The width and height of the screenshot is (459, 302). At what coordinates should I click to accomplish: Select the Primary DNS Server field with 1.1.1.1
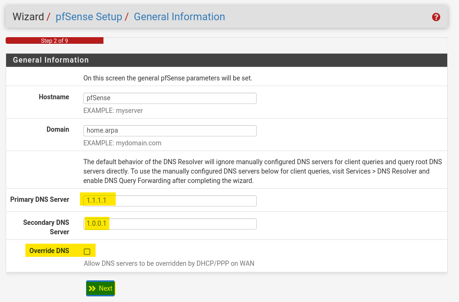(x=170, y=201)
